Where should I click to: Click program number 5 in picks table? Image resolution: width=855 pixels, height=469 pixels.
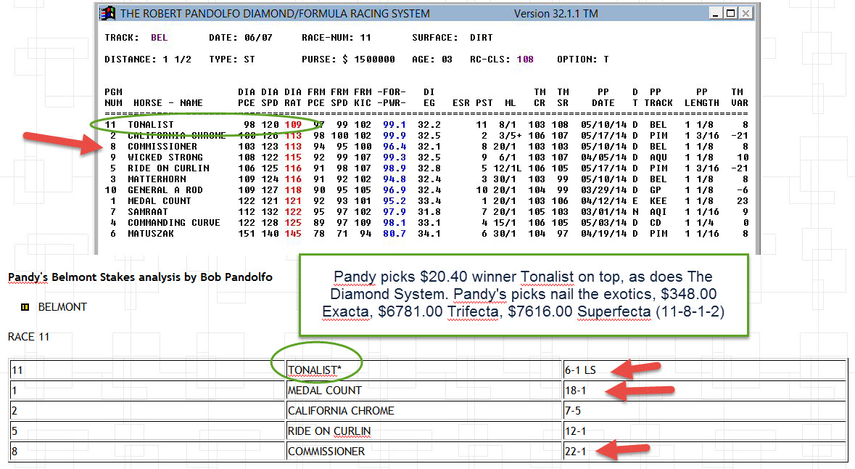pyautogui.click(x=147, y=431)
